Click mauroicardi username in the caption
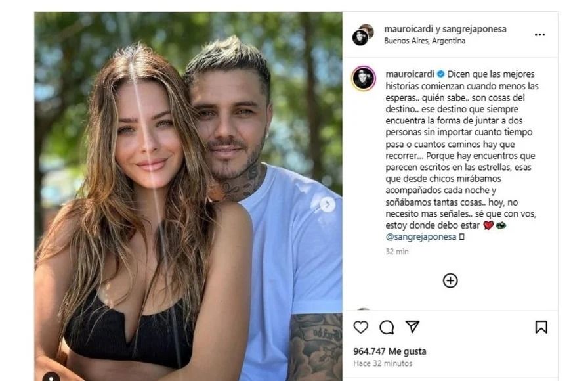This screenshot has width=571, height=381. coord(410,74)
